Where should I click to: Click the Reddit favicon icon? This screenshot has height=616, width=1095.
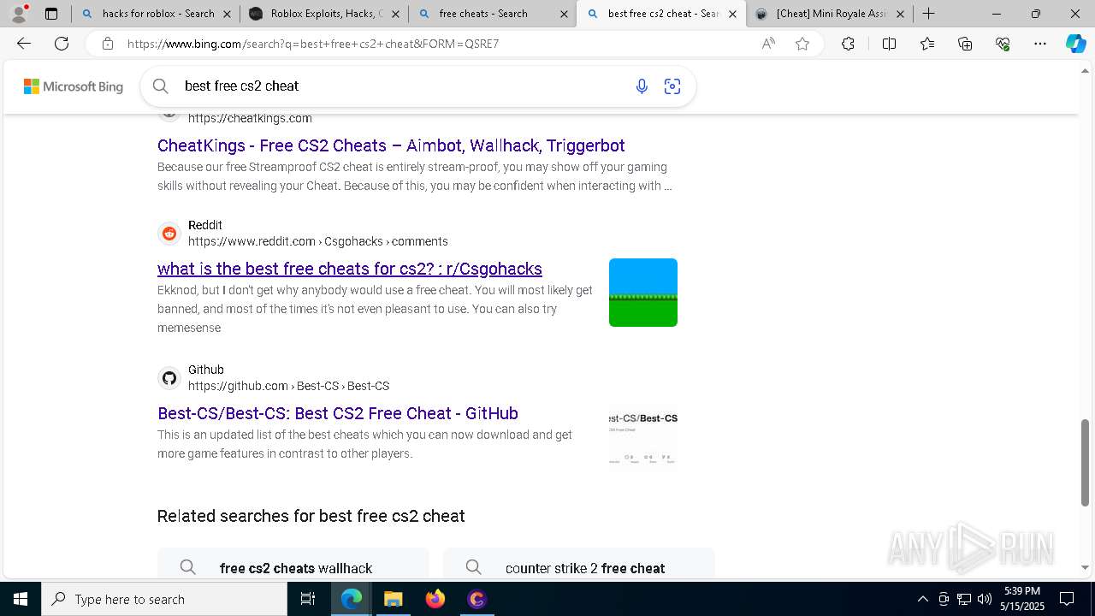click(169, 234)
